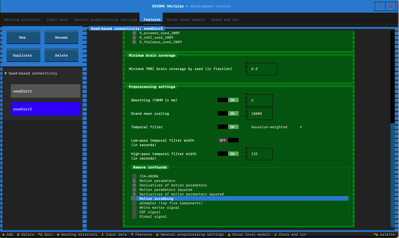
Task: Toggle the CSF signal checkbox
Action: click(x=134, y=212)
